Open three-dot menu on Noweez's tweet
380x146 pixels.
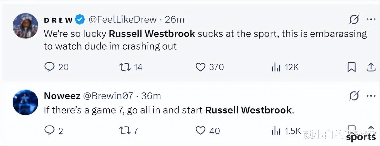[371, 96]
